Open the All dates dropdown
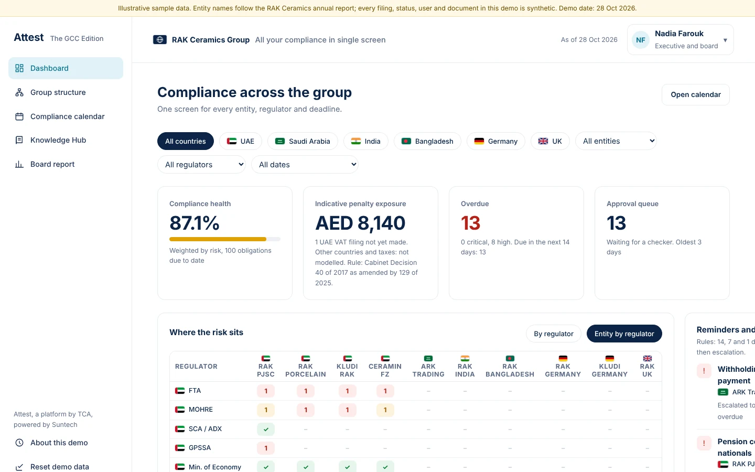 [x=305, y=165]
